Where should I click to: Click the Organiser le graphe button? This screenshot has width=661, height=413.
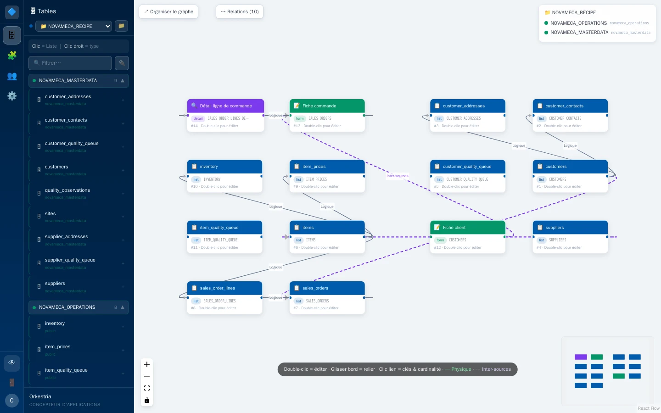click(x=168, y=12)
